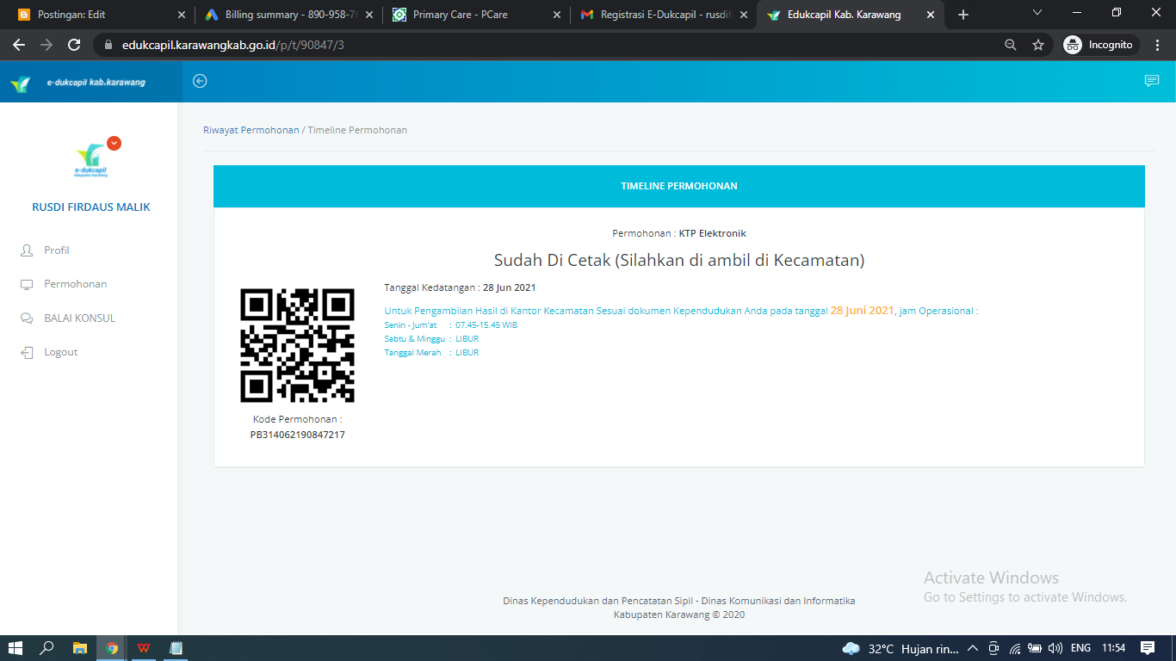Open the clock showing 11:54
The width and height of the screenshot is (1176, 661).
[x=1114, y=648]
